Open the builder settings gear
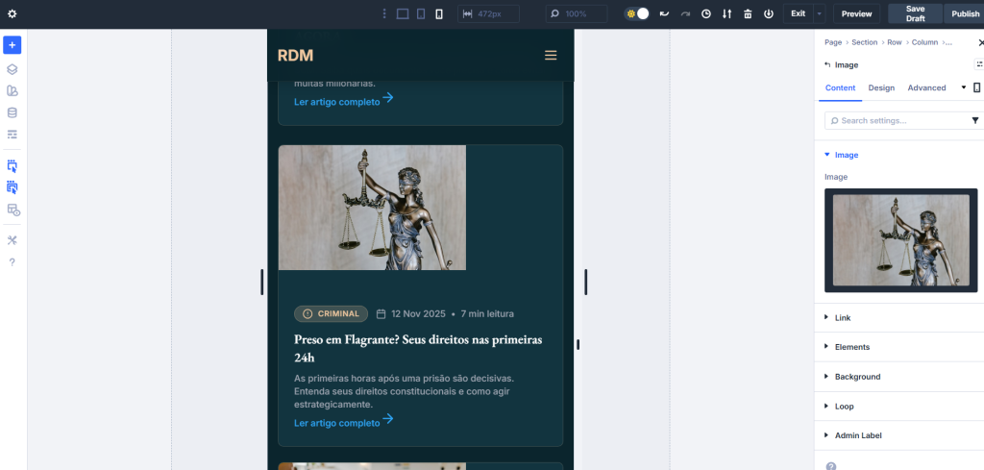984x470 pixels. (x=12, y=13)
